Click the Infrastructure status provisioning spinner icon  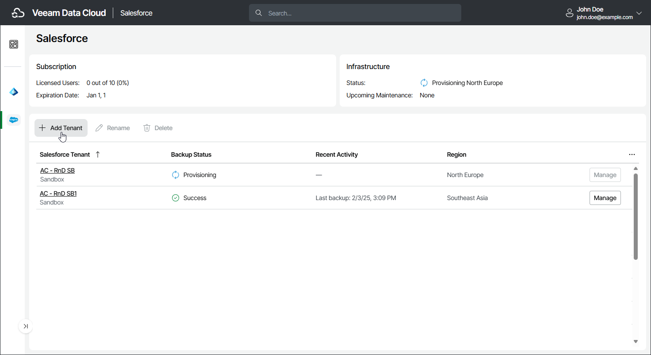[424, 83]
